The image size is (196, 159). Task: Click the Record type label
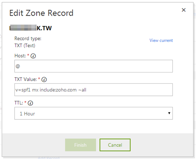click(28, 38)
